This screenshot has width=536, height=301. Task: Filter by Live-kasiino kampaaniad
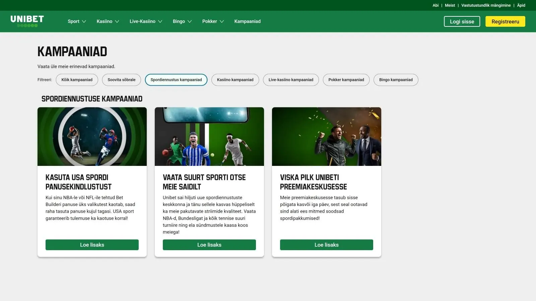(x=290, y=80)
